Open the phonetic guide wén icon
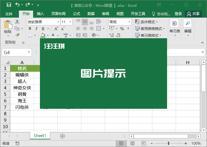The width and height of the screenshot is (207, 147). click(66, 35)
